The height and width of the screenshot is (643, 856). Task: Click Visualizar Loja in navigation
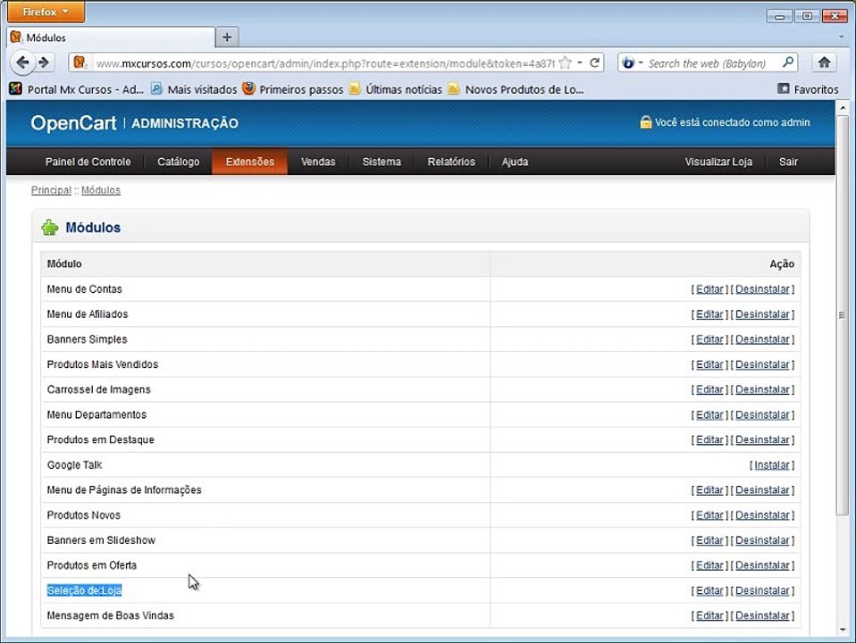718,162
